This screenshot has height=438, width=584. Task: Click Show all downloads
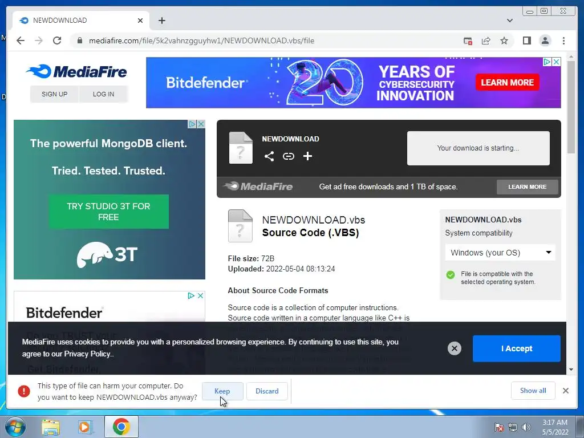click(x=533, y=391)
